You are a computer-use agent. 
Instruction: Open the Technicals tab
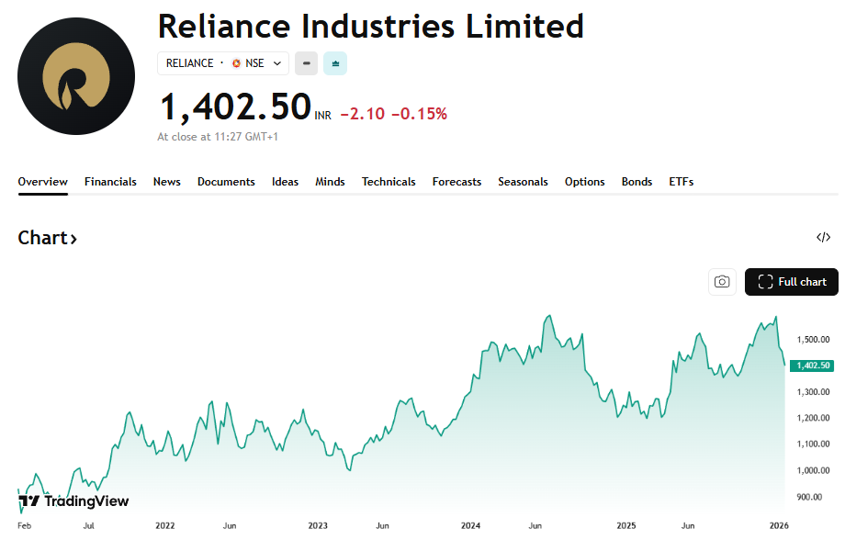pyautogui.click(x=389, y=182)
